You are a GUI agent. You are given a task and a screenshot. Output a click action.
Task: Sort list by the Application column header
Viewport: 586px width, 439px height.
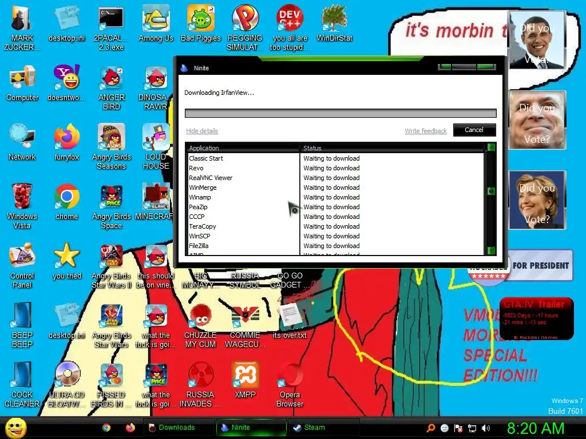pos(242,148)
